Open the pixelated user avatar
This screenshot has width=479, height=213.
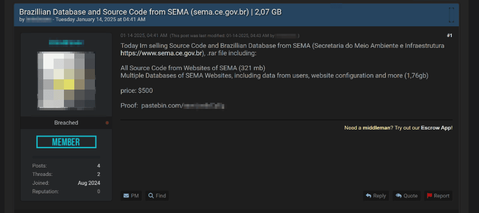tap(66, 80)
